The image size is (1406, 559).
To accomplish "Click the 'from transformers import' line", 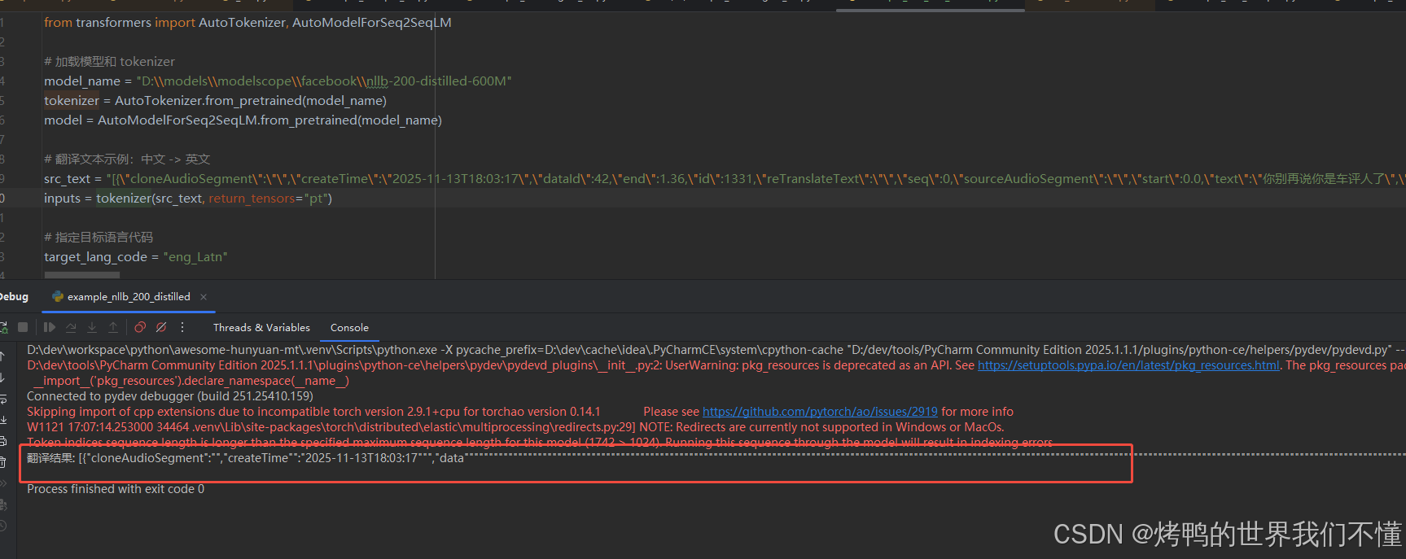I will [x=247, y=23].
